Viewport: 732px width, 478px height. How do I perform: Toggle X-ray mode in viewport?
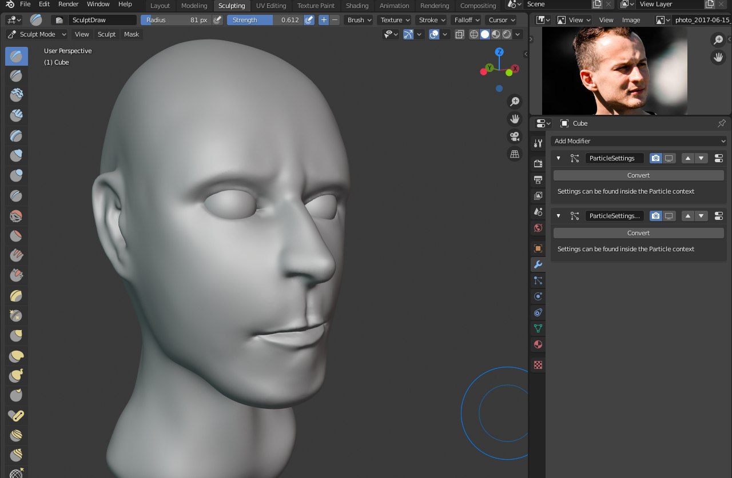(x=460, y=34)
